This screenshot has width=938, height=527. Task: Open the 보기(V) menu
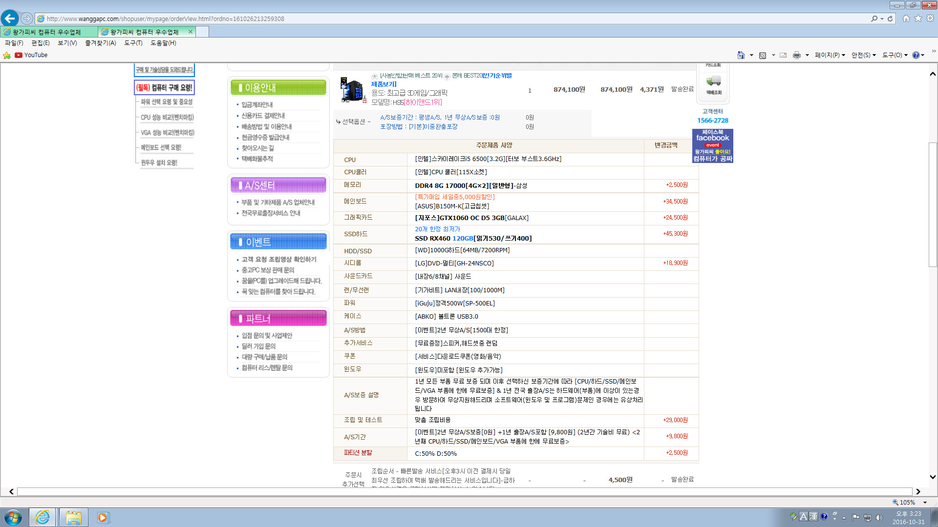(67, 43)
